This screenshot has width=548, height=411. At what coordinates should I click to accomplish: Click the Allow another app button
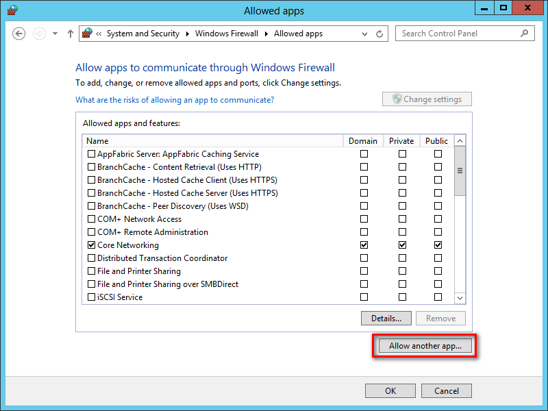click(425, 346)
